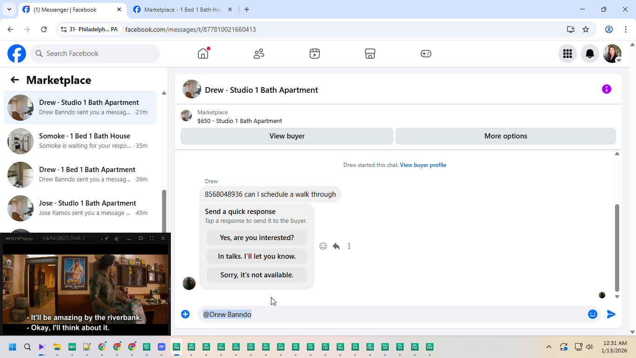Open the Marketplace storefront icon
Viewport: 636px width, 358px height.
point(370,54)
